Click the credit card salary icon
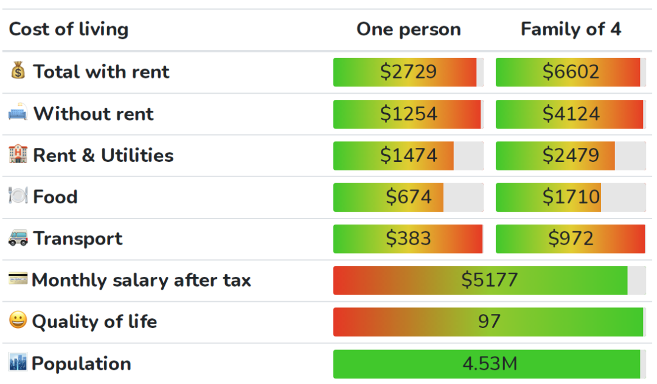The height and width of the screenshot is (384, 657). pos(18,279)
